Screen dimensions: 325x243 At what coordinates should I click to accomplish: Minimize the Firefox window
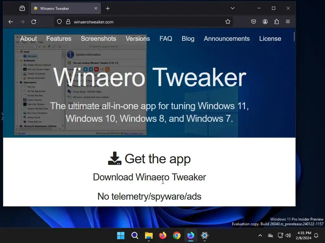[259, 8]
